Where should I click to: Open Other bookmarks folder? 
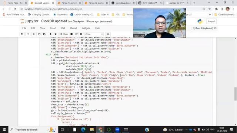[x=224, y=15]
